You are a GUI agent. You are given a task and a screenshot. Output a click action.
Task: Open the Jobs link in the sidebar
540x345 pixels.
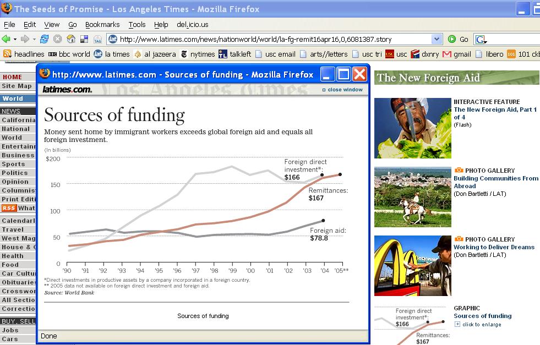[x=10, y=330]
